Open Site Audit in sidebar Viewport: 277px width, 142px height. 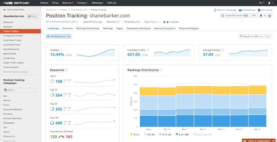[7, 27]
